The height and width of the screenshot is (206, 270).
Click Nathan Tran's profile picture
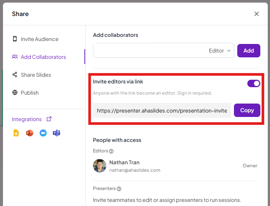tap(100, 166)
